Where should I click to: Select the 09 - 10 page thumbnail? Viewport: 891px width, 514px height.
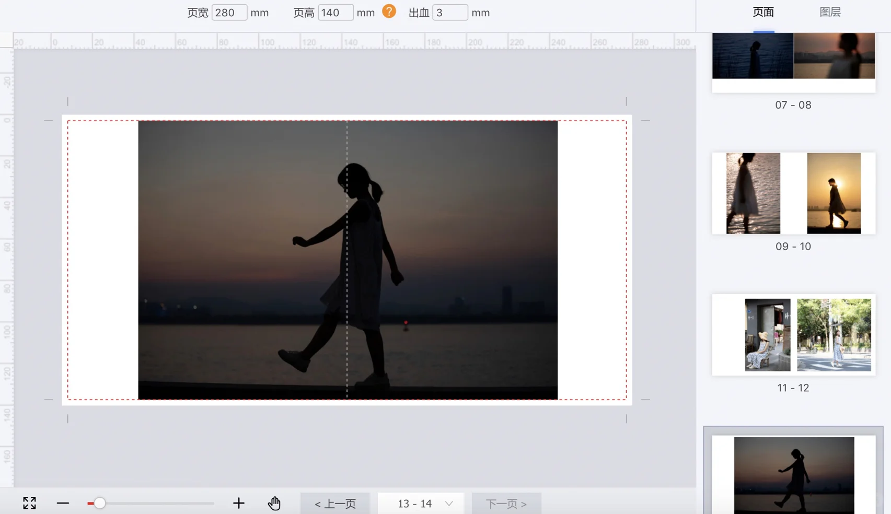click(x=793, y=193)
